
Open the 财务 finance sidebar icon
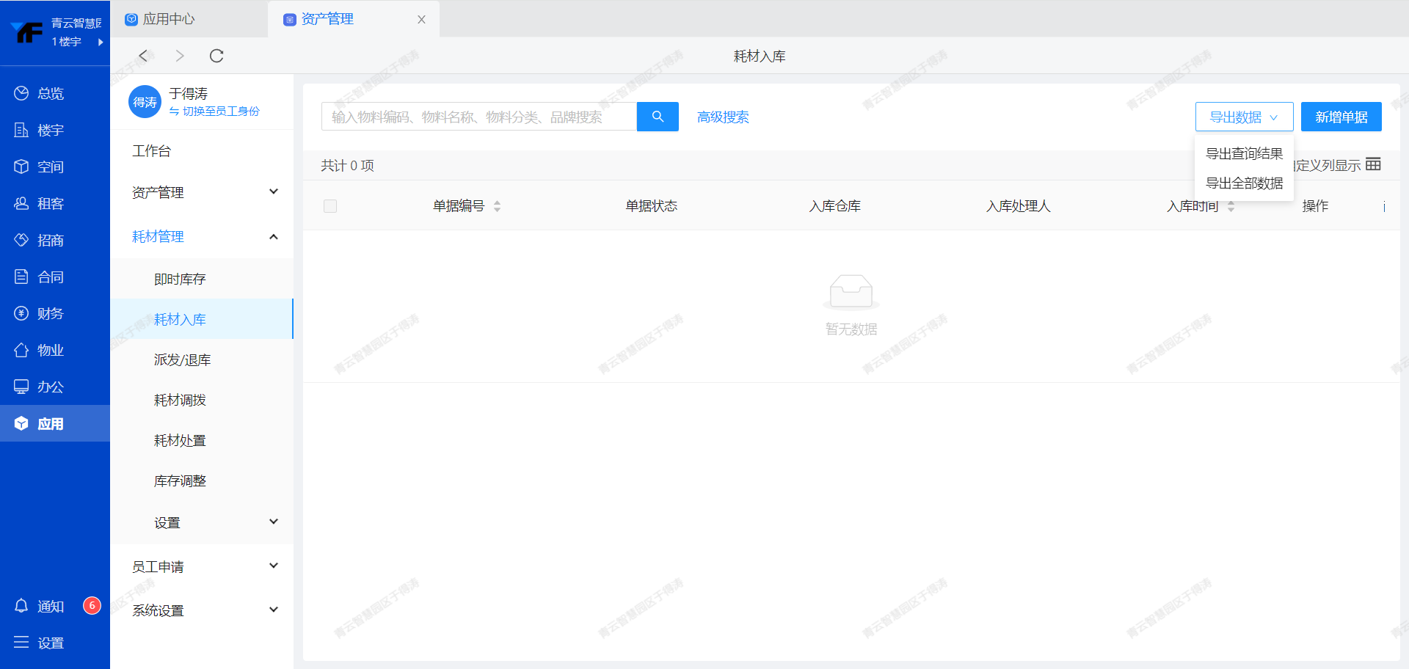[21, 313]
